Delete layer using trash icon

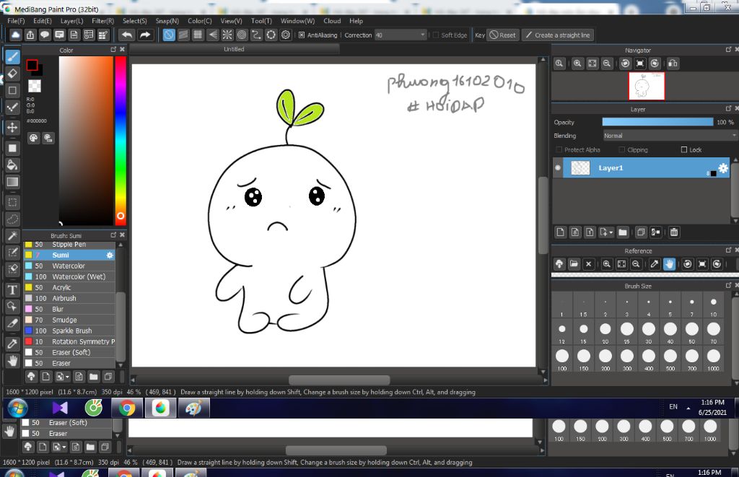[674, 232]
